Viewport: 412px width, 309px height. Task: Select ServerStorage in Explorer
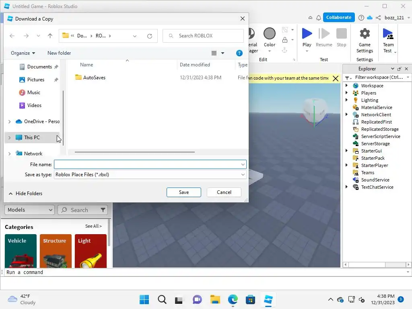(x=375, y=144)
